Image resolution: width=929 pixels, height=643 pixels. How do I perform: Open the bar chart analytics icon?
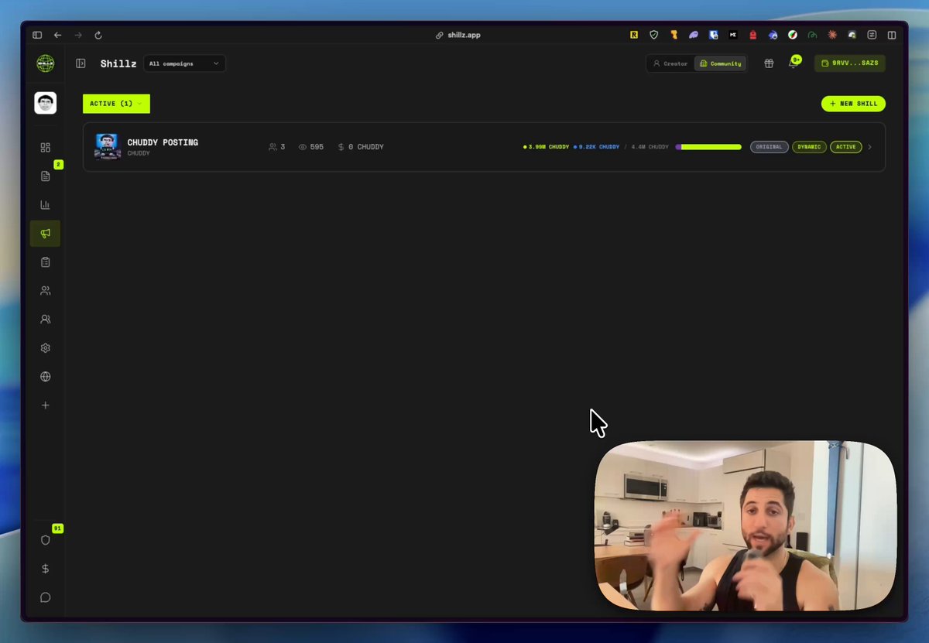(x=45, y=205)
